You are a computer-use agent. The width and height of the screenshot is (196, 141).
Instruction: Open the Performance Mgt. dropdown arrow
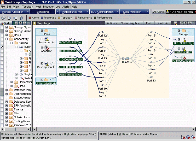click(88, 12)
